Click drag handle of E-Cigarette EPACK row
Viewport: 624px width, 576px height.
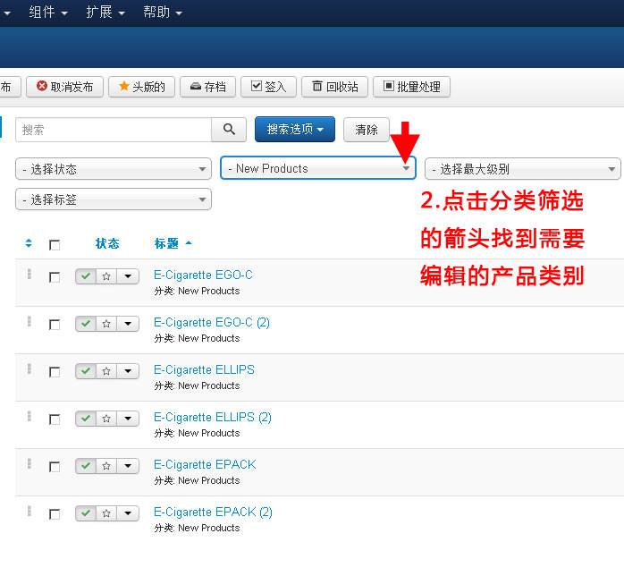[29, 463]
